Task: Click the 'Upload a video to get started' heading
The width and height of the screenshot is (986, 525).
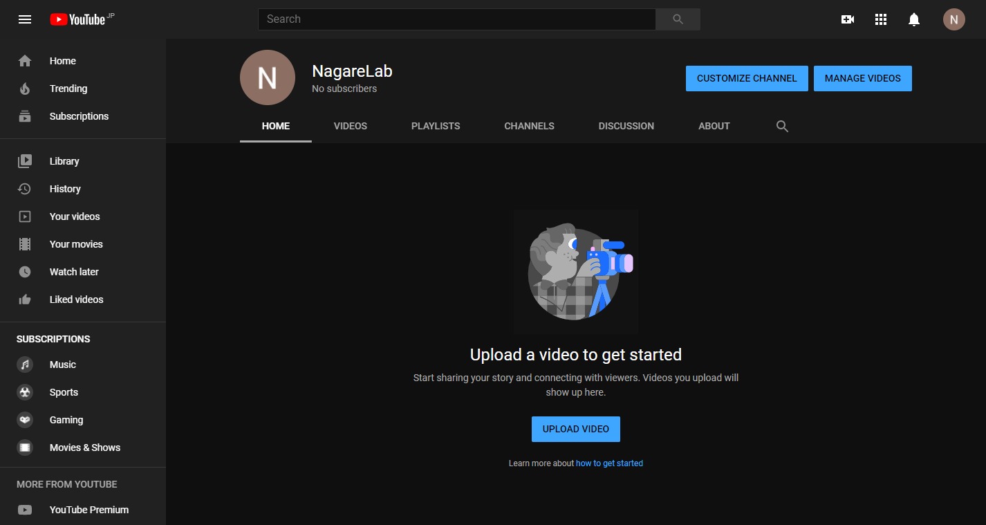Action: [x=576, y=355]
